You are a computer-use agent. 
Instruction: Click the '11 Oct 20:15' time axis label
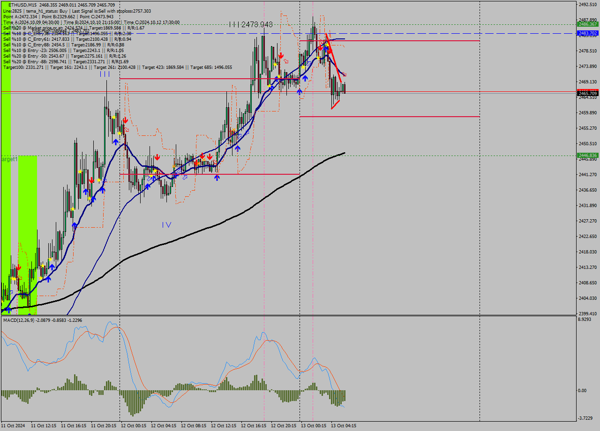point(104,426)
